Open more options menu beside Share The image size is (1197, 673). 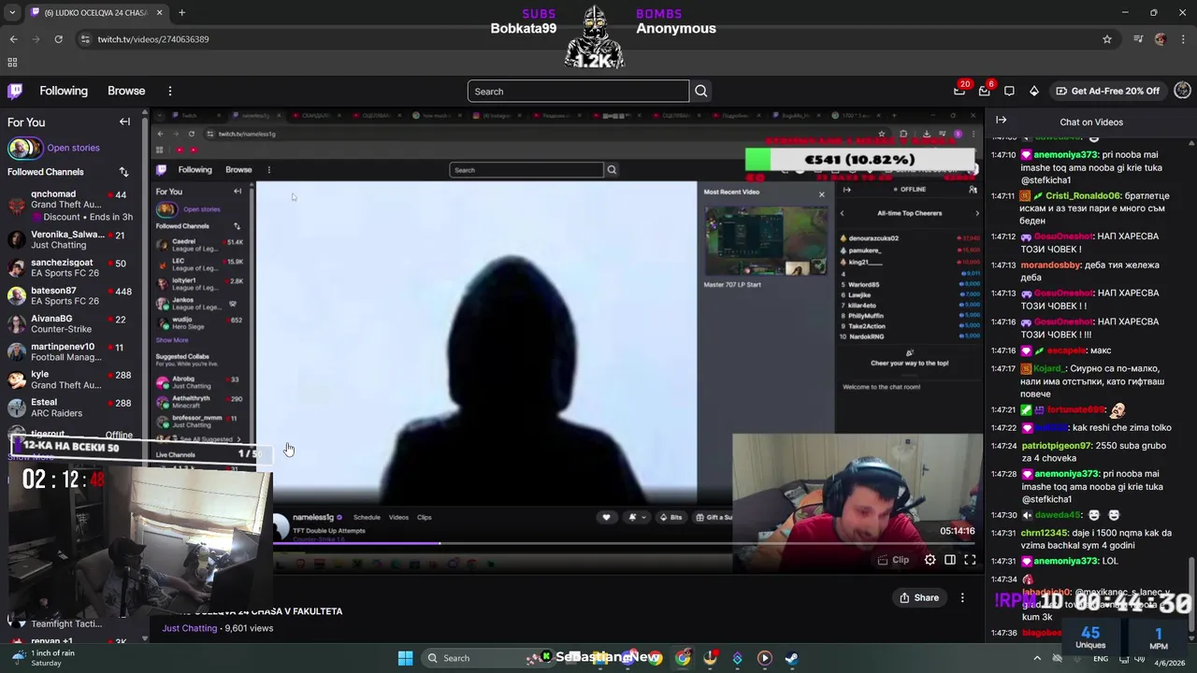tap(962, 597)
